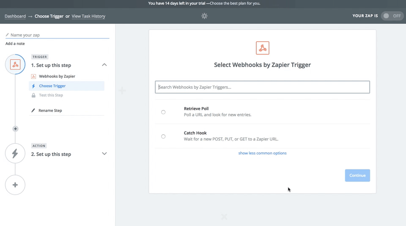Viewport: 406px width, 226px height.
Task: Click the large plus circle to add step
Action: click(x=15, y=185)
